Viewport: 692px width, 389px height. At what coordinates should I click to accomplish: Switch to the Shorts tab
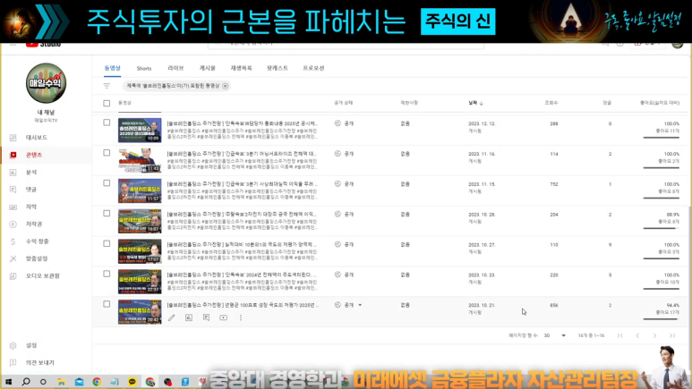click(144, 68)
